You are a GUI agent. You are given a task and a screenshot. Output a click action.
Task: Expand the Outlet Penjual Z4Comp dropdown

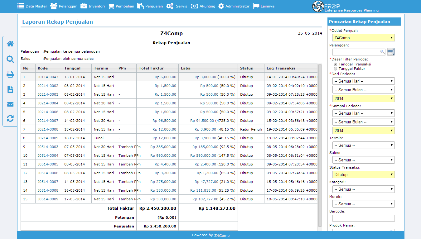click(364, 38)
